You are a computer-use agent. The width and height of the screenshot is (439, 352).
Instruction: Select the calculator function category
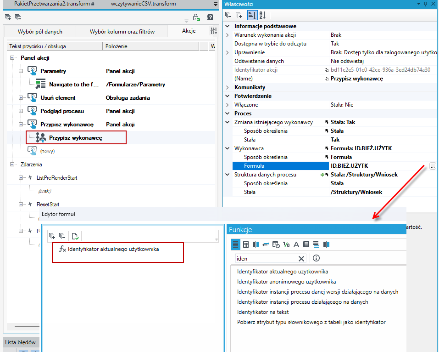246,244
